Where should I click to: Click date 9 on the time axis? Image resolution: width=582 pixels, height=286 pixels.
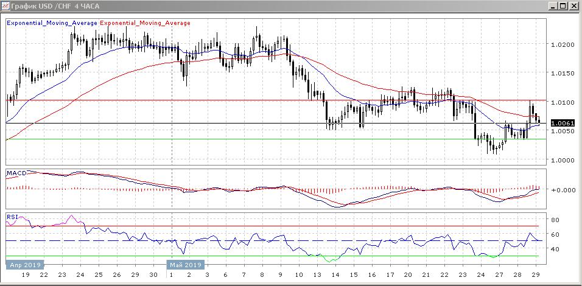[x=279, y=276]
